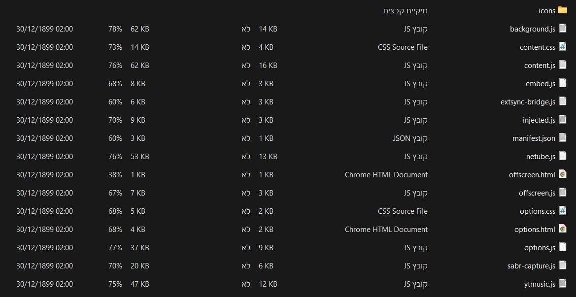Select the content.js file name
The image size is (576, 297).
(x=540, y=66)
